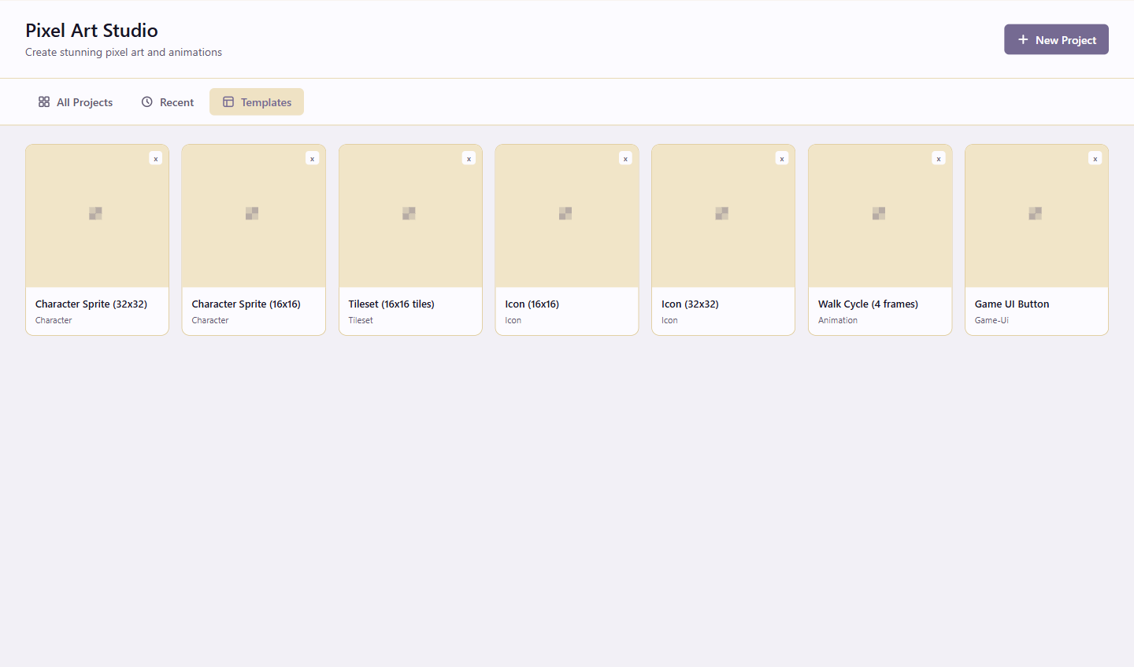Viewport: 1134px width, 667px height.
Task: Remove the Tileset (16x16 tiles) template card
Action: click(x=469, y=158)
